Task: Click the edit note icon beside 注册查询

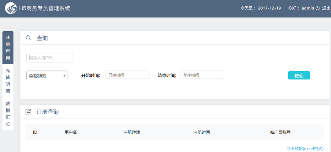Action: click(x=28, y=111)
